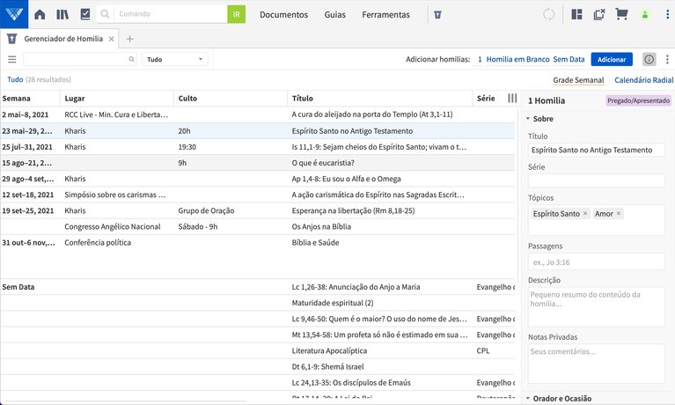Open the user account icon

[645, 15]
